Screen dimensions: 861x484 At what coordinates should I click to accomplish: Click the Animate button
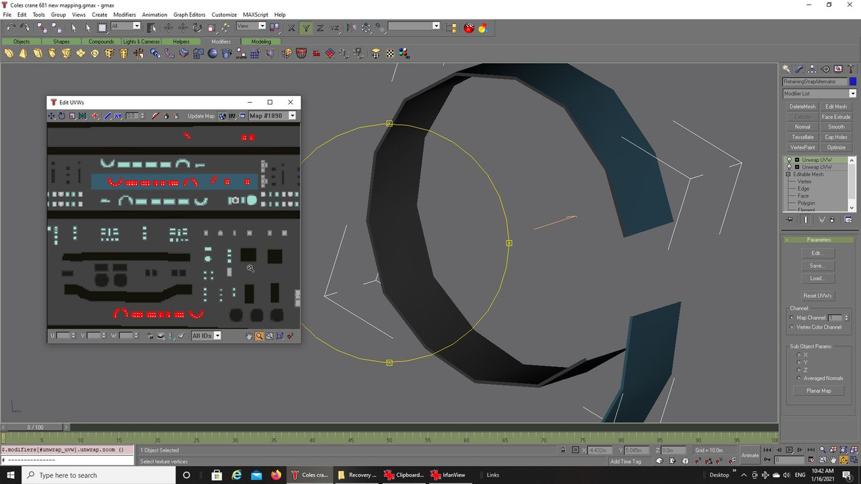(x=750, y=455)
